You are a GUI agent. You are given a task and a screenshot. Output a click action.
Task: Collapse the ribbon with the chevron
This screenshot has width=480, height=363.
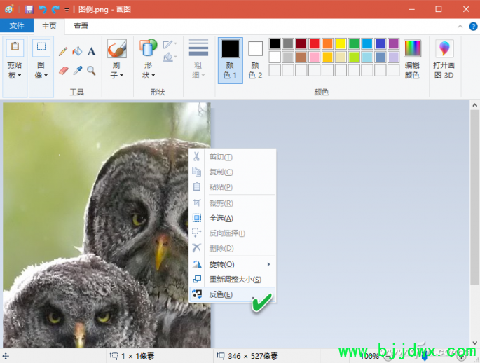pyautogui.click(x=460, y=27)
